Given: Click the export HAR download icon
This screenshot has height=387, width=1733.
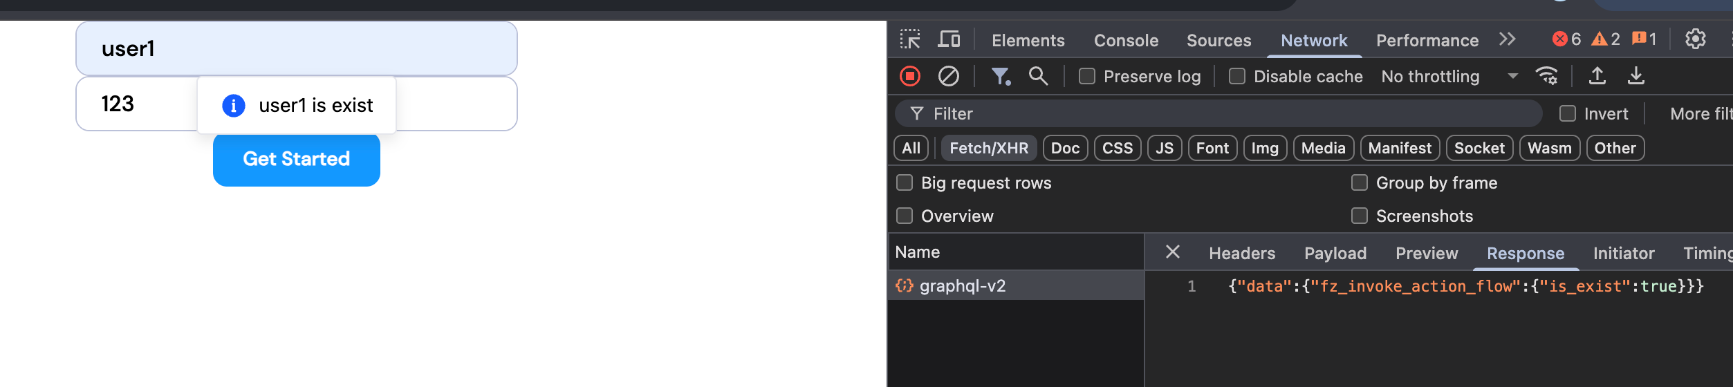Looking at the screenshot, I should [1635, 76].
